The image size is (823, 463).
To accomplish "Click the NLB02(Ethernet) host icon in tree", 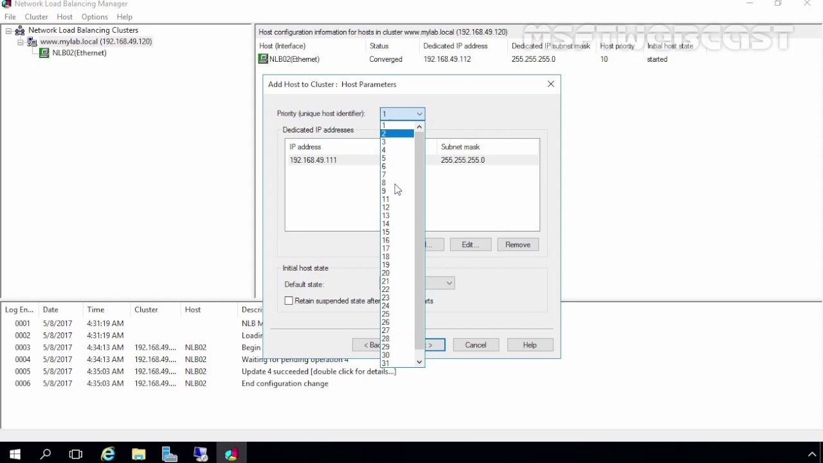I will coord(44,53).
